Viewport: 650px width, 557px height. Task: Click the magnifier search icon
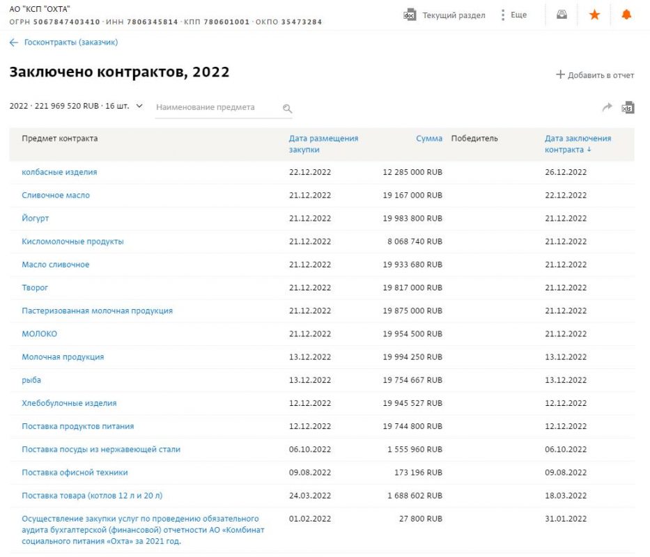(287, 109)
